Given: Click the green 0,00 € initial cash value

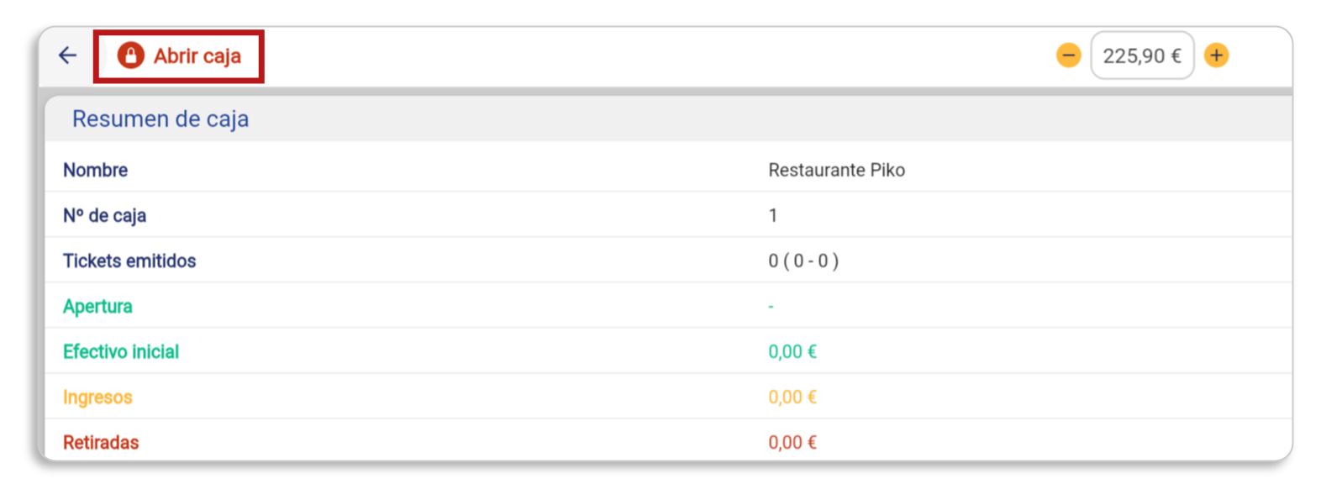Looking at the screenshot, I should (x=792, y=351).
